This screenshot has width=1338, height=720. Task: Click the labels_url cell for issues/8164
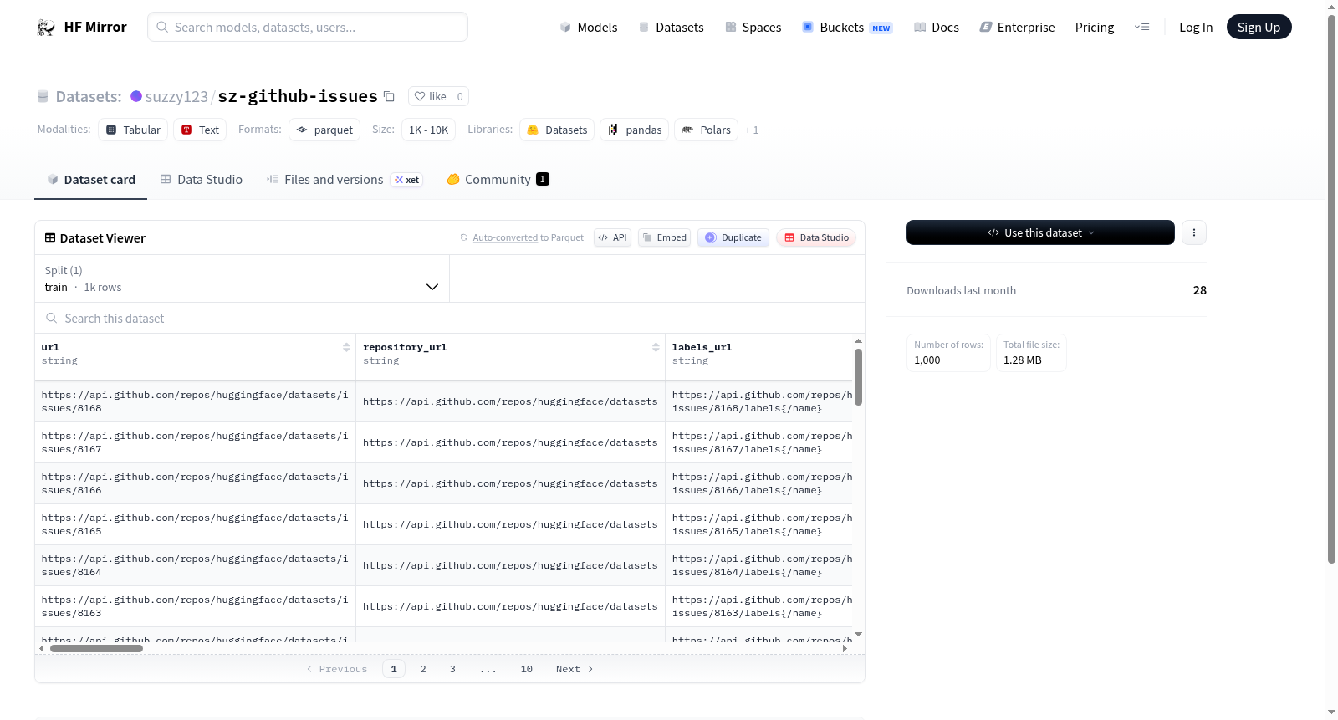coord(758,566)
